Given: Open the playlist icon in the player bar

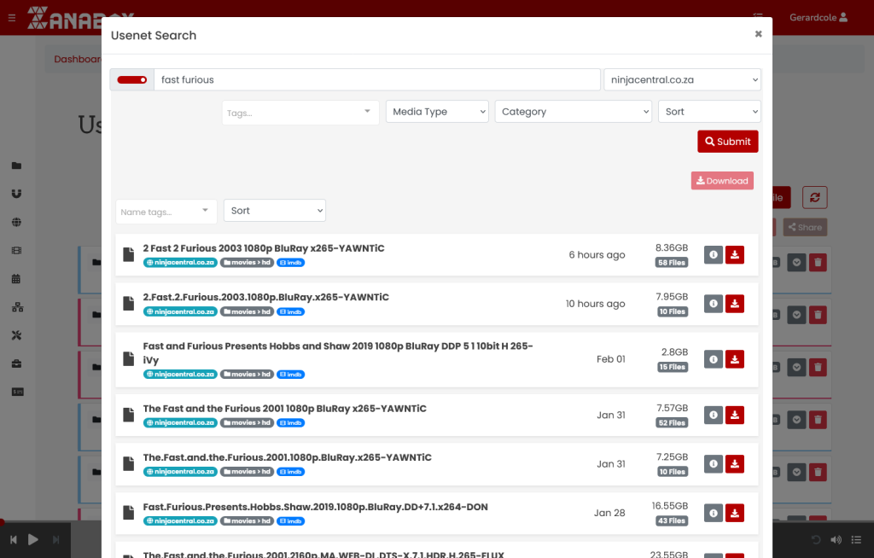Looking at the screenshot, I should 857,539.
